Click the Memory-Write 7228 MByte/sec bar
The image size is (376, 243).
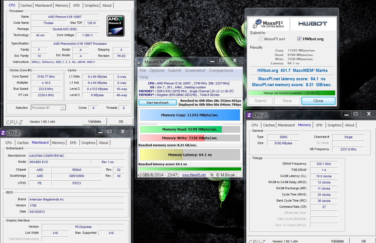(190, 138)
